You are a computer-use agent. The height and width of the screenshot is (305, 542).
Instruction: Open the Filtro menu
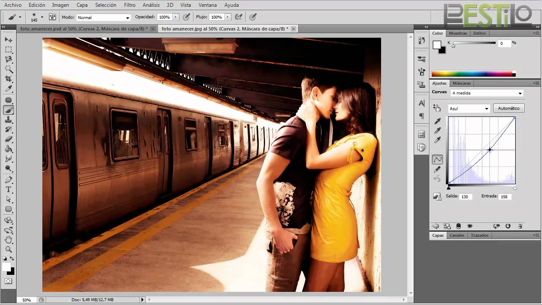130,5
